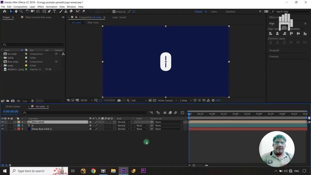Open blending Mode dropdown for flow comp layer
The width and height of the screenshot is (311, 175).
[123, 122]
